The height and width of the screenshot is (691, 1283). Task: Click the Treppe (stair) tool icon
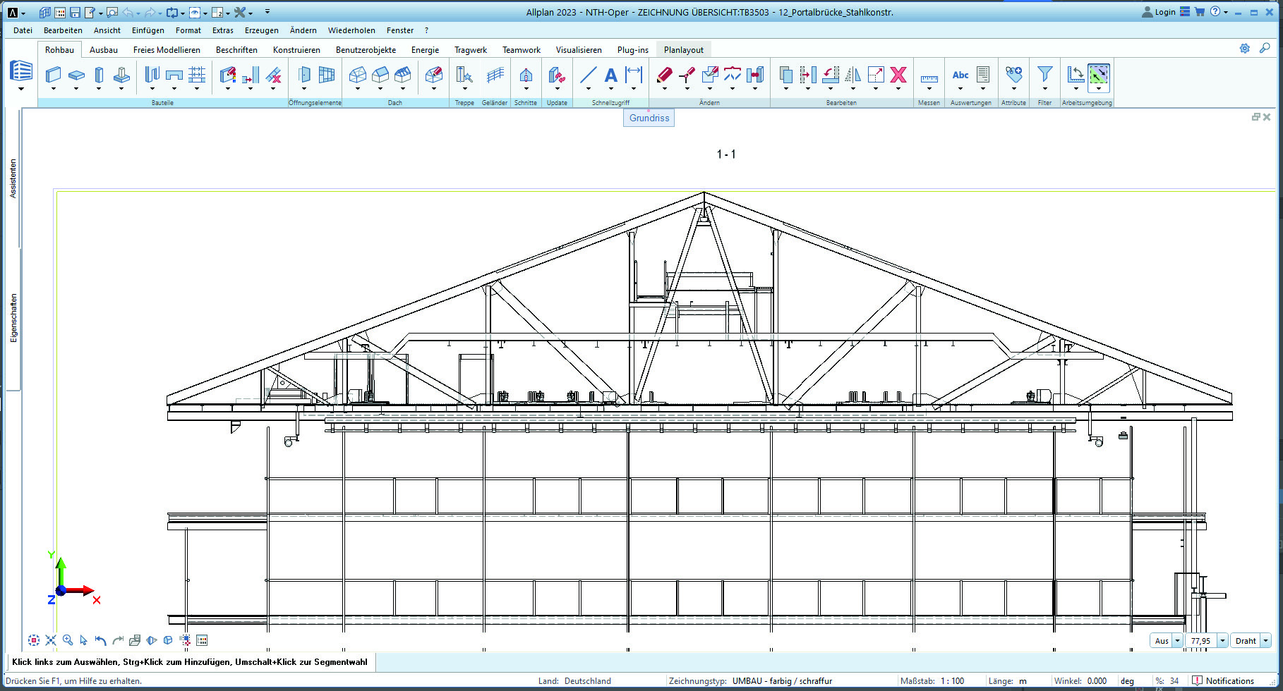point(464,75)
